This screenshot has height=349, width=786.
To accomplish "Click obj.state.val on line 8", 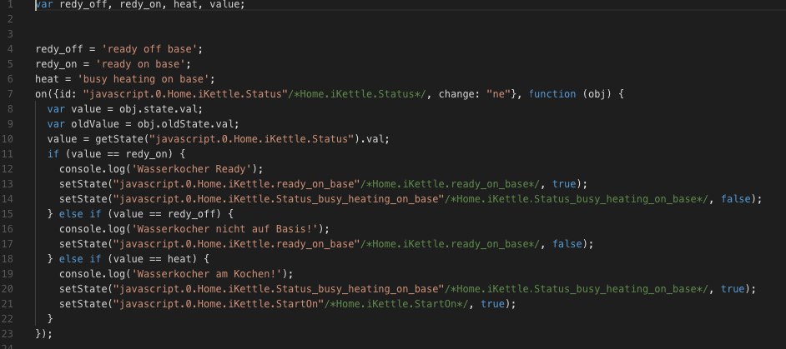I will pyautogui.click(x=160, y=109).
